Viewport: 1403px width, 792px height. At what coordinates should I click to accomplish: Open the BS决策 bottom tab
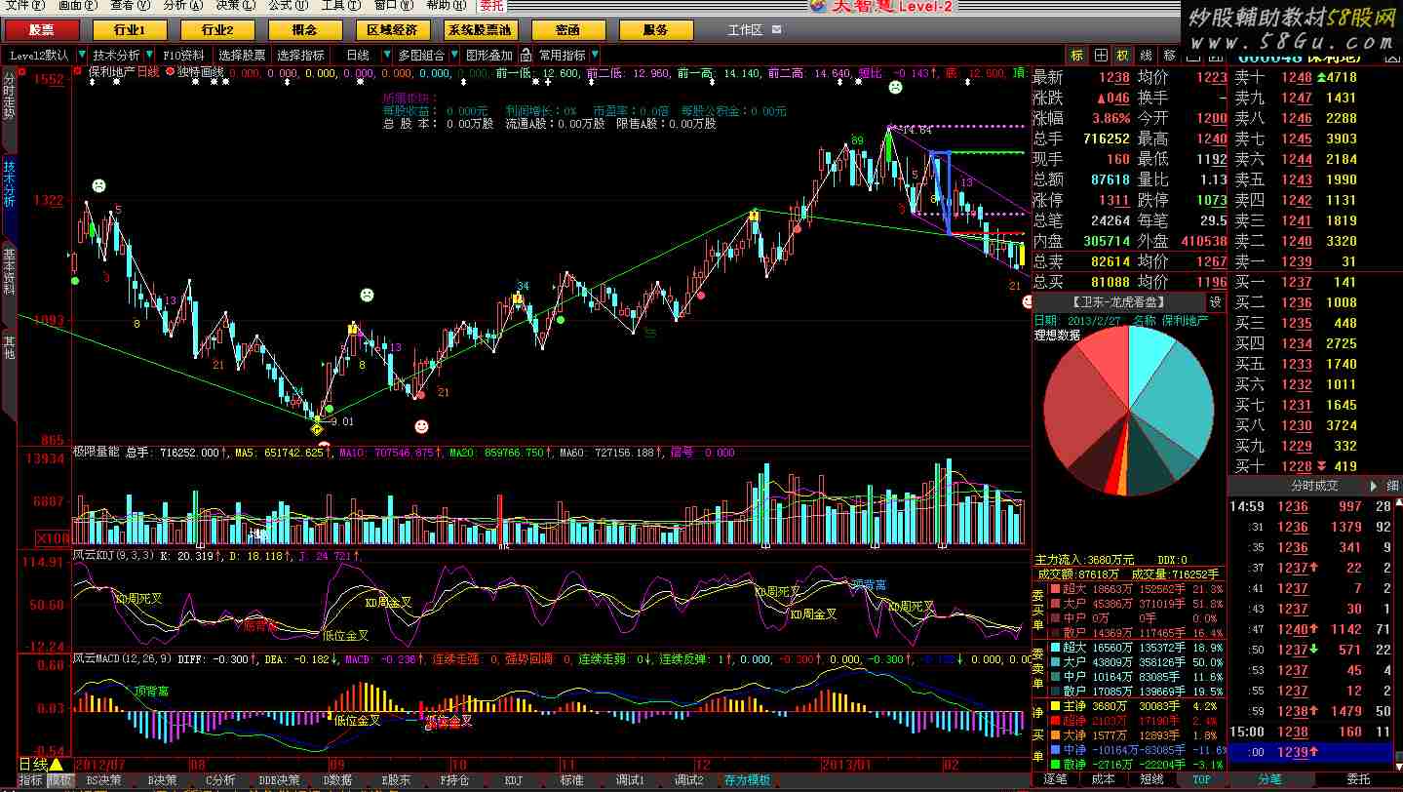(x=104, y=780)
